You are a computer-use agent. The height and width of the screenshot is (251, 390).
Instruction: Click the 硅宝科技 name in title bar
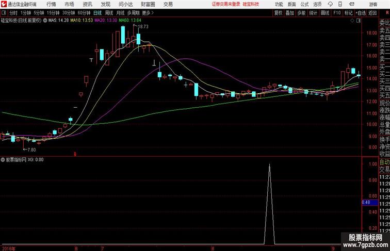click(251, 4)
